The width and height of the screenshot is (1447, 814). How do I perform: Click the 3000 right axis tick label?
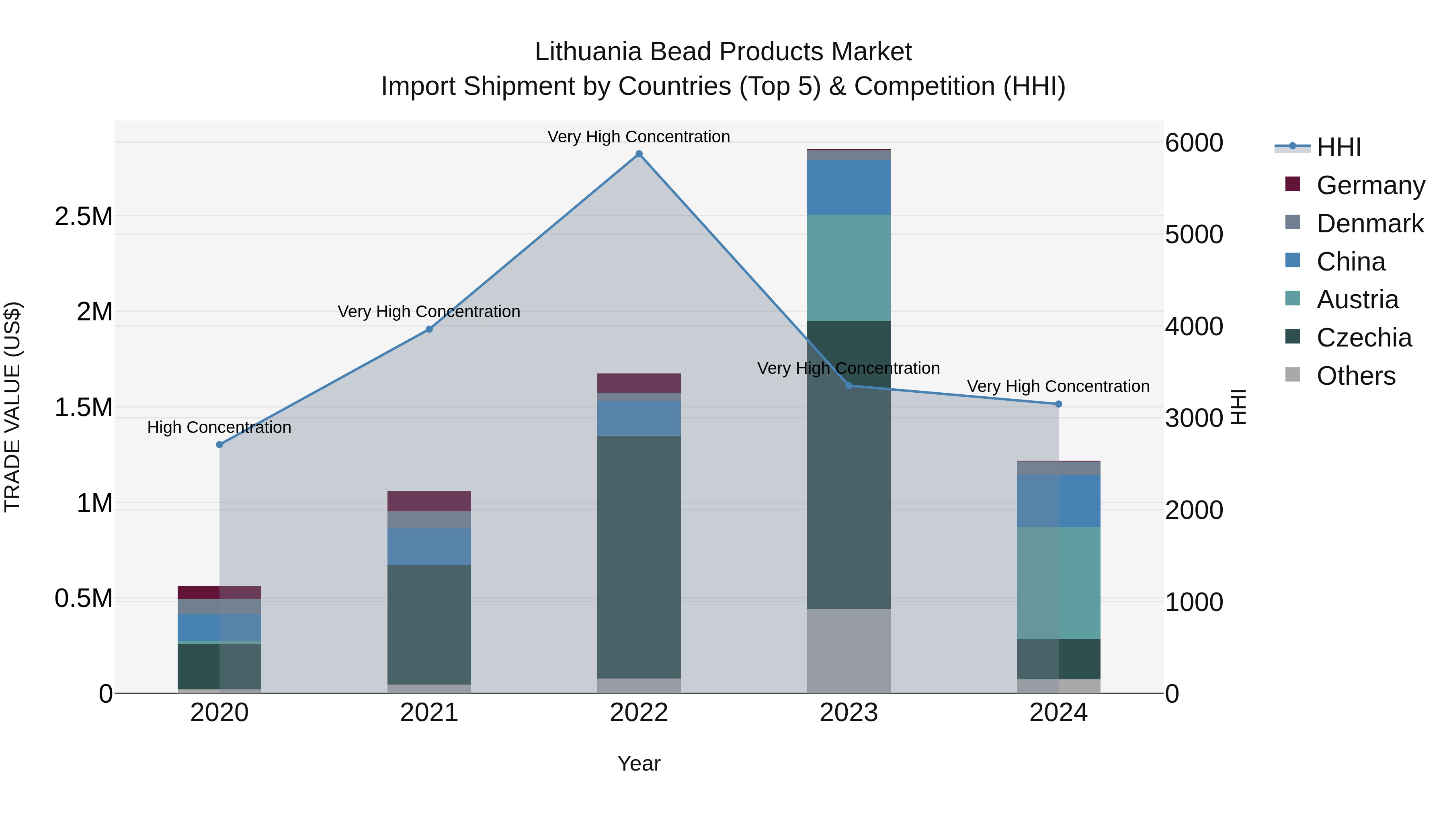point(1194,418)
